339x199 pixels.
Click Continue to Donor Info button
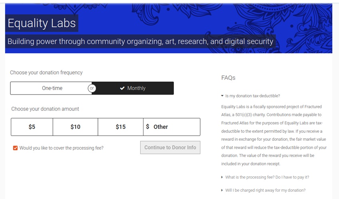tap(170, 148)
